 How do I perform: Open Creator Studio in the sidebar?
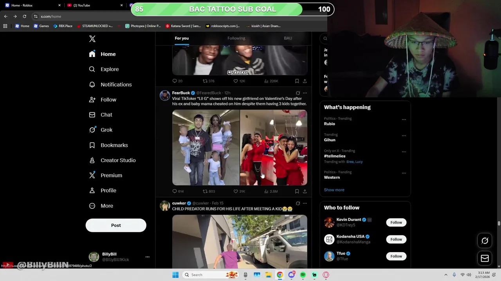(x=112, y=160)
